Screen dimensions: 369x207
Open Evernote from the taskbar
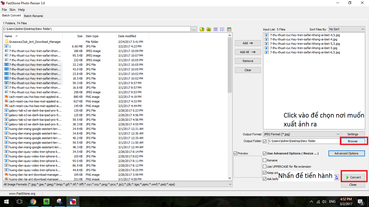tap(46, 201)
